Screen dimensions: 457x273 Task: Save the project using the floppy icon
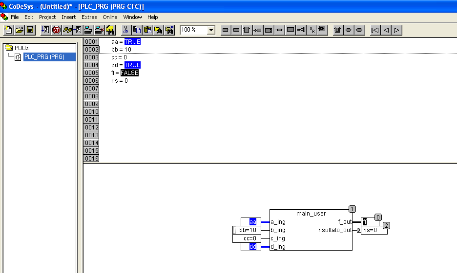(30, 30)
